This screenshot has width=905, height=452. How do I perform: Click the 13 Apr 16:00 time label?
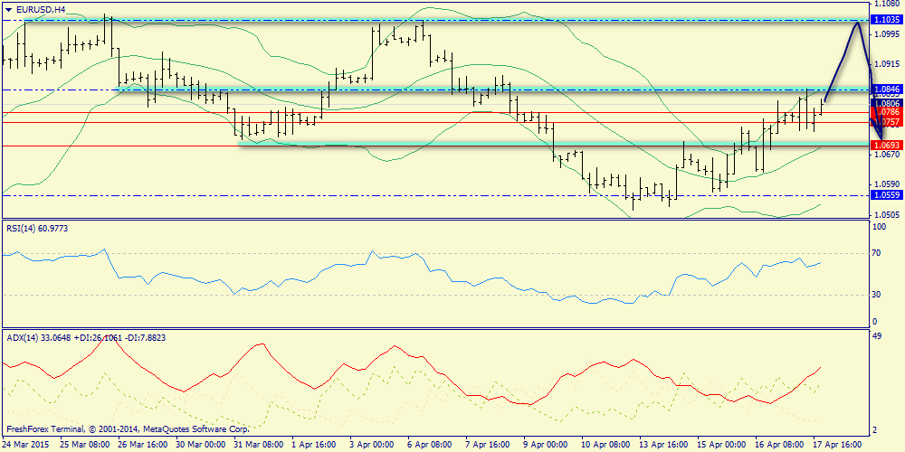[663, 445]
